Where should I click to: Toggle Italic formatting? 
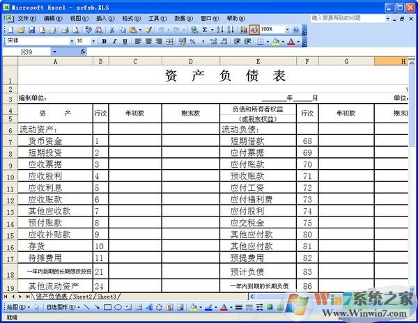115,41
